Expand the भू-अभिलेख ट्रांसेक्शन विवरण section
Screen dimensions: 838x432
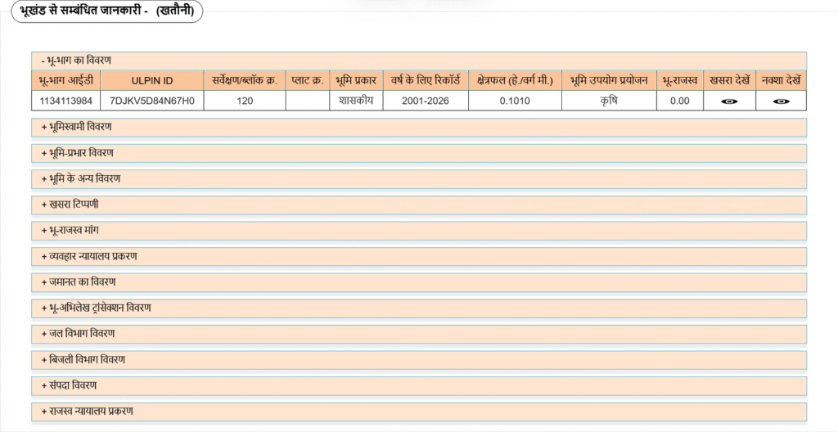coord(419,308)
